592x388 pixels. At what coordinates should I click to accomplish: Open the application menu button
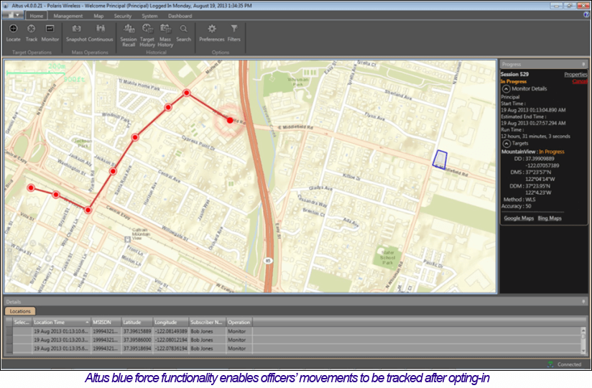click(x=12, y=14)
